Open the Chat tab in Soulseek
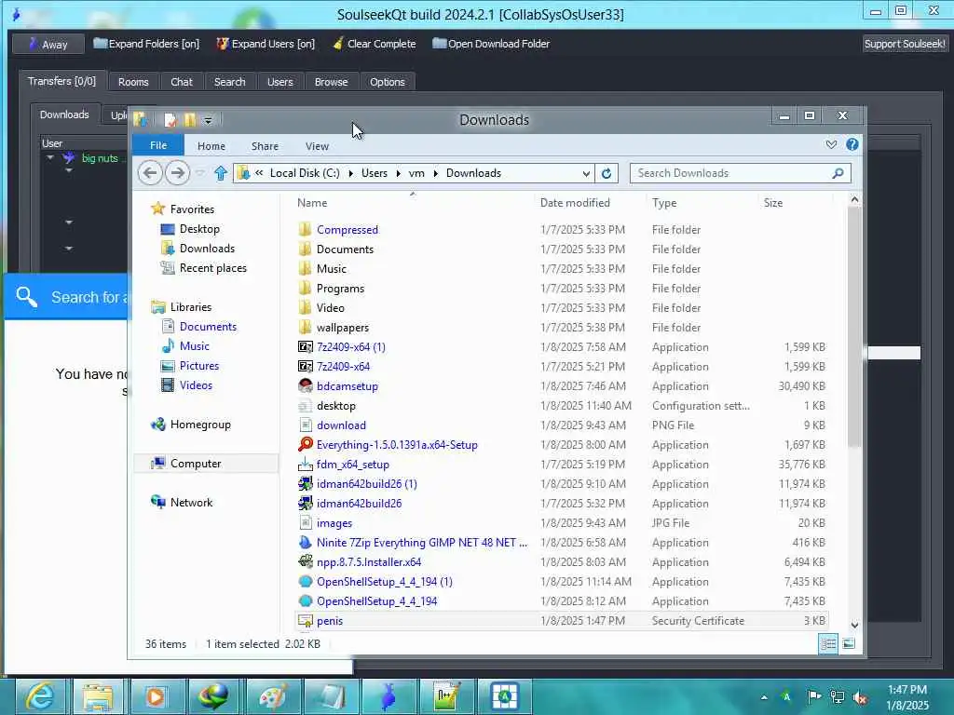 pos(182,82)
